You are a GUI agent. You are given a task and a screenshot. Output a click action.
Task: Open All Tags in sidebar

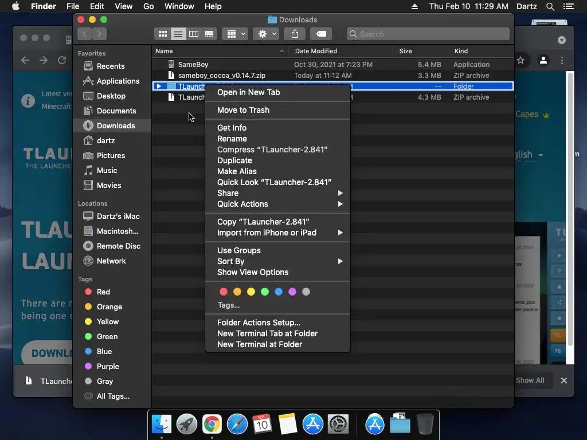pos(112,396)
